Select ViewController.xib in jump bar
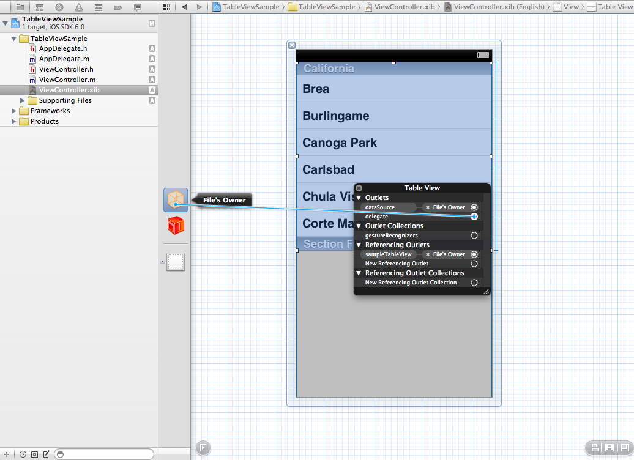Viewport: 634px width, 460px height. [x=400, y=7]
